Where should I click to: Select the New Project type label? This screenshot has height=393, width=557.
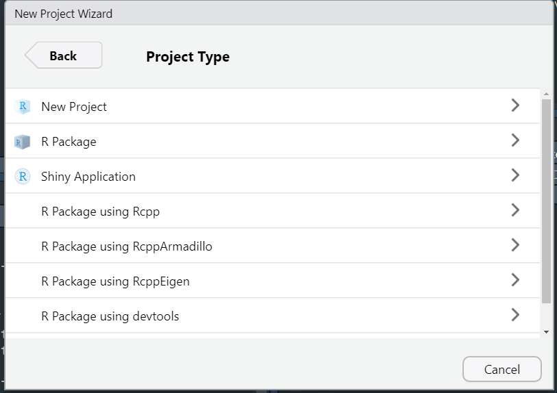(74, 107)
